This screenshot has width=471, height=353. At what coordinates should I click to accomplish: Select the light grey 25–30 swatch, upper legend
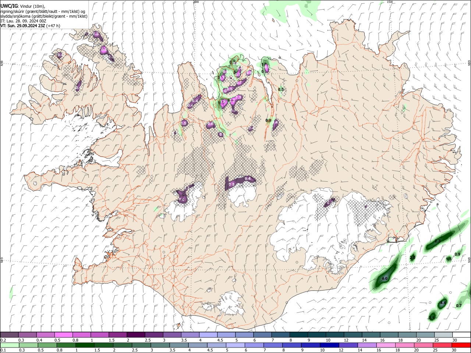(443, 335)
